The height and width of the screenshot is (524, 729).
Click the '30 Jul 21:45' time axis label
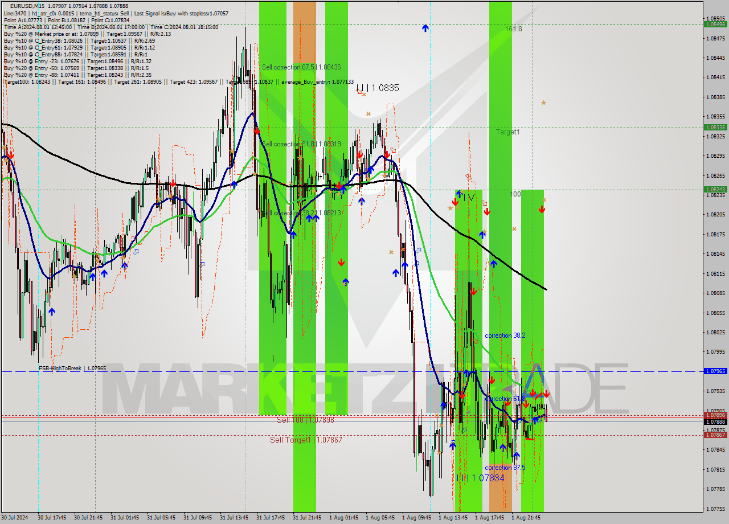click(88, 518)
